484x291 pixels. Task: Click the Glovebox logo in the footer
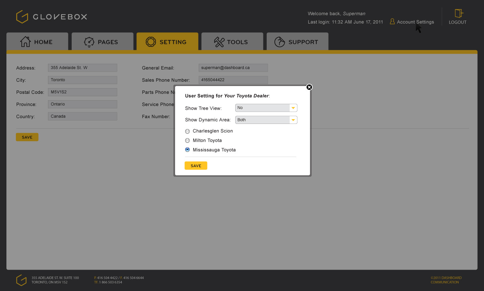click(21, 280)
